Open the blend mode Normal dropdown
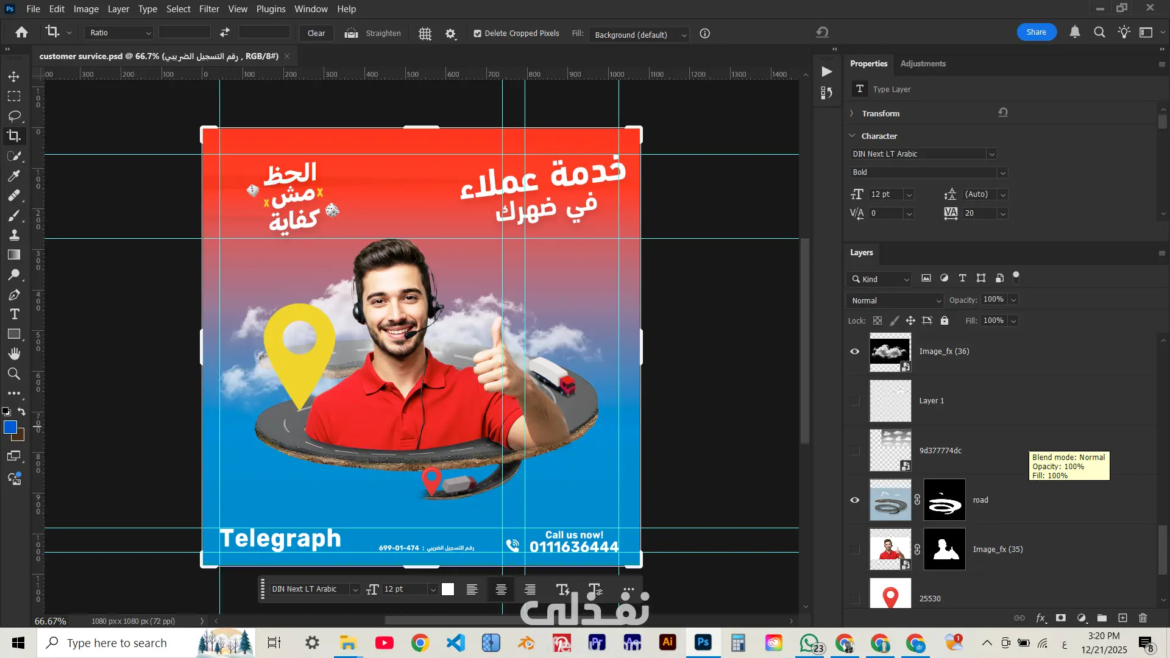This screenshot has width=1170, height=658. (895, 300)
